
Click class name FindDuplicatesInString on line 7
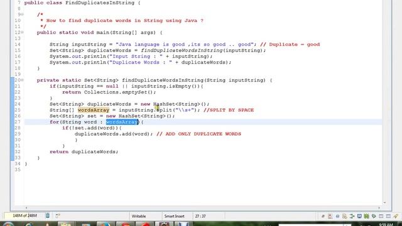click(100, 3)
